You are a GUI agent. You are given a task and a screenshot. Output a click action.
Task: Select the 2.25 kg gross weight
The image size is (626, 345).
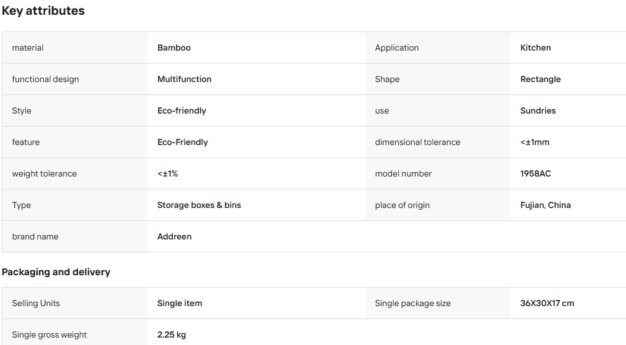[172, 335]
